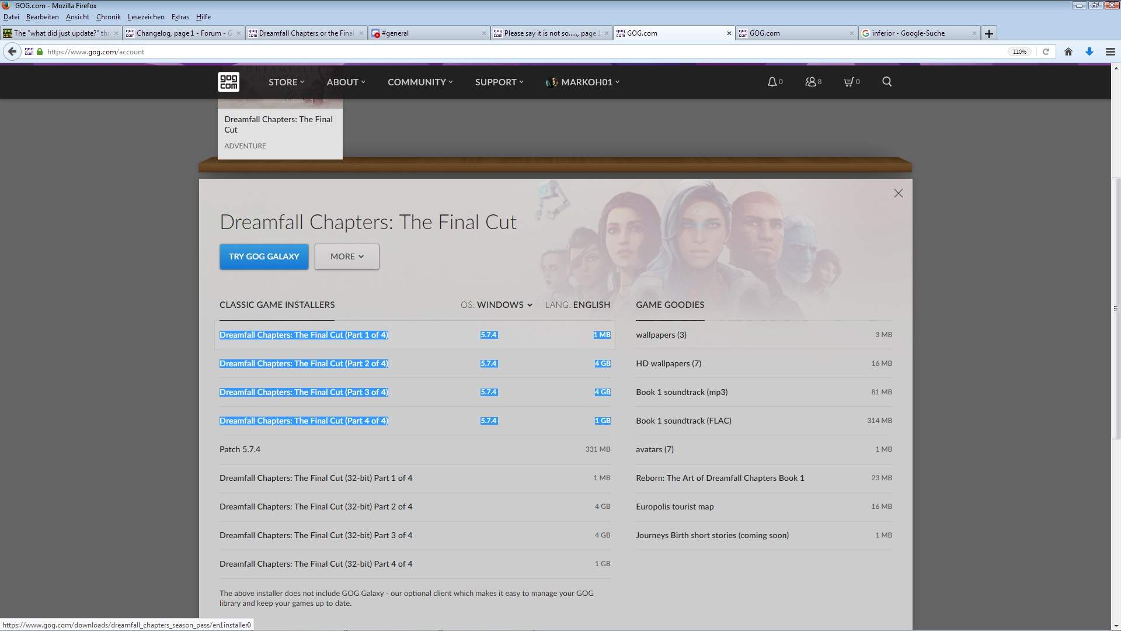Open the Lesezeichen menu
Image resolution: width=1121 pixels, height=631 pixels.
[146, 17]
